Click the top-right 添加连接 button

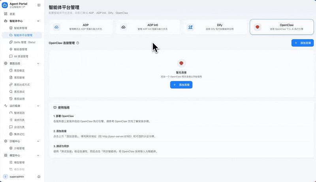[x=300, y=43]
